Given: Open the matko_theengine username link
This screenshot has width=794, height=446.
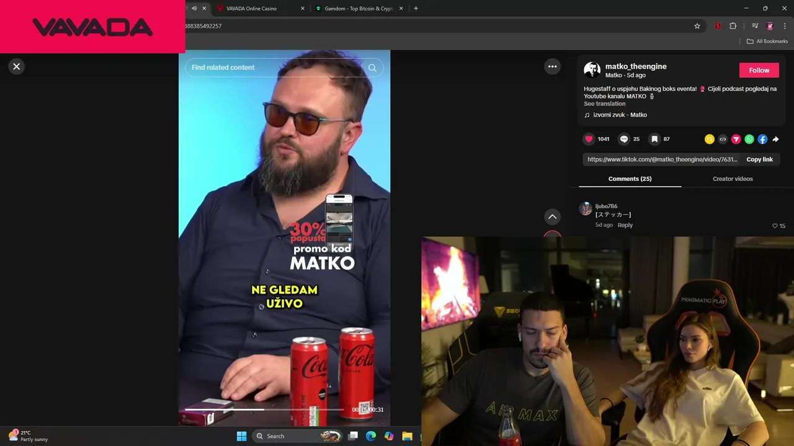Looking at the screenshot, I should [x=636, y=66].
